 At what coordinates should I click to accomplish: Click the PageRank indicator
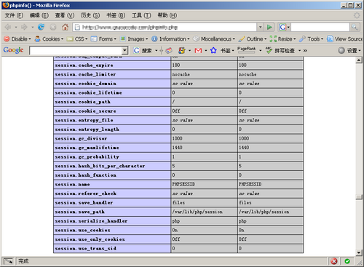[247, 50]
